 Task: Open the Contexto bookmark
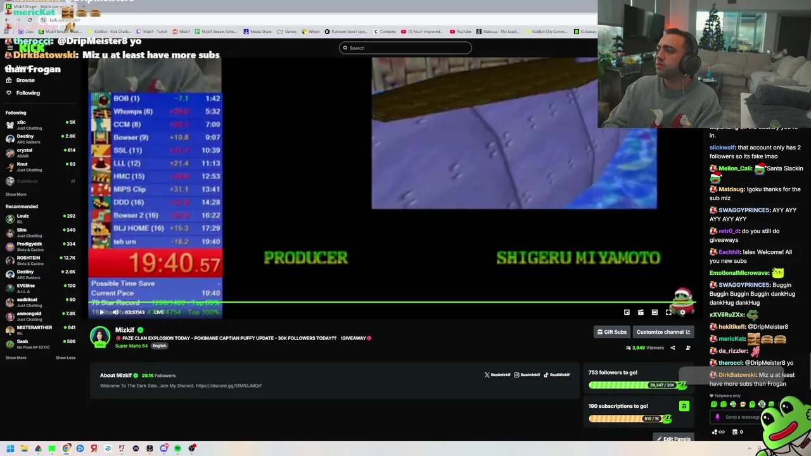click(x=385, y=32)
